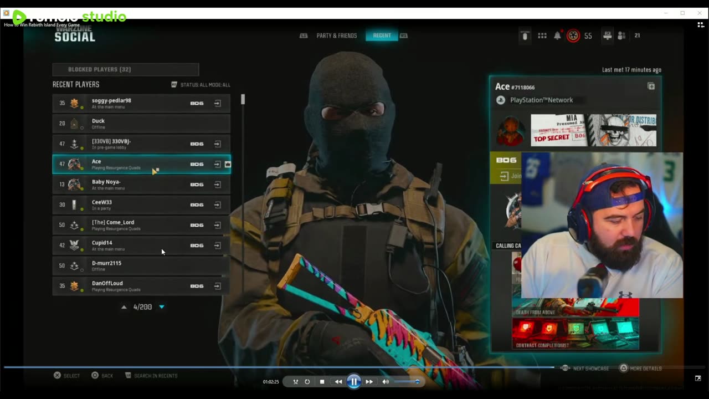Click join arrow on Come_Lord row
The height and width of the screenshot is (399, 709).
[x=217, y=225]
